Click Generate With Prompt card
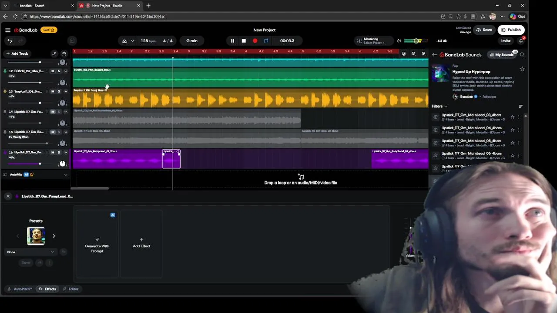The height and width of the screenshot is (313, 557). 97,244
